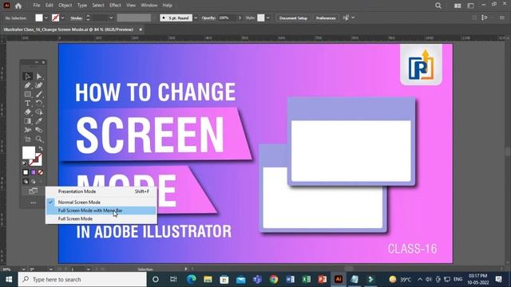Click the Opacity label link
Viewport: 511px width, 287px height.
click(208, 18)
